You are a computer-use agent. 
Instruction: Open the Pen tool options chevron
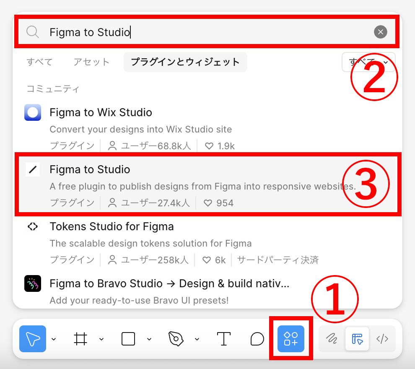(x=197, y=339)
